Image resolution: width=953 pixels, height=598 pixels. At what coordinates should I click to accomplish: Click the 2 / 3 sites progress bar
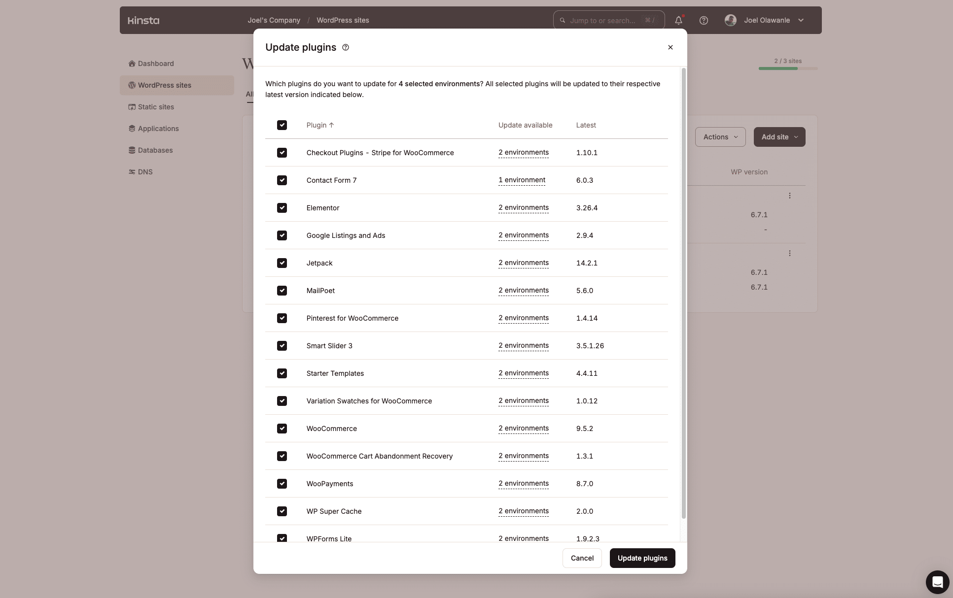(788, 68)
